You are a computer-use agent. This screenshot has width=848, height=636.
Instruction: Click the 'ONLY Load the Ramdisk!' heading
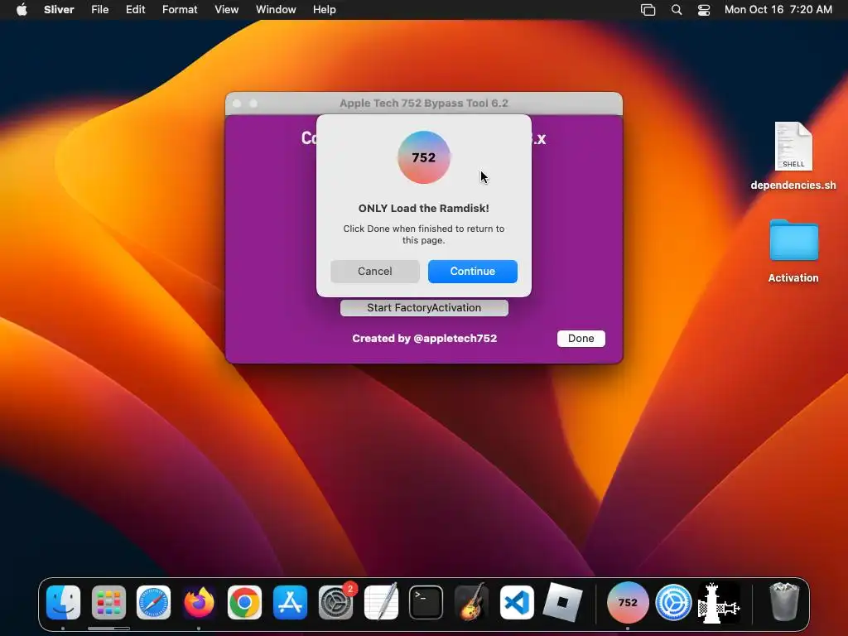(424, 208)
